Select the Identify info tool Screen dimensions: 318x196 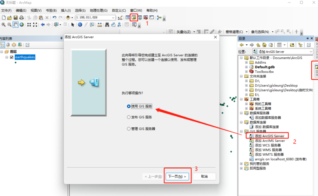[x=80, y=25]
